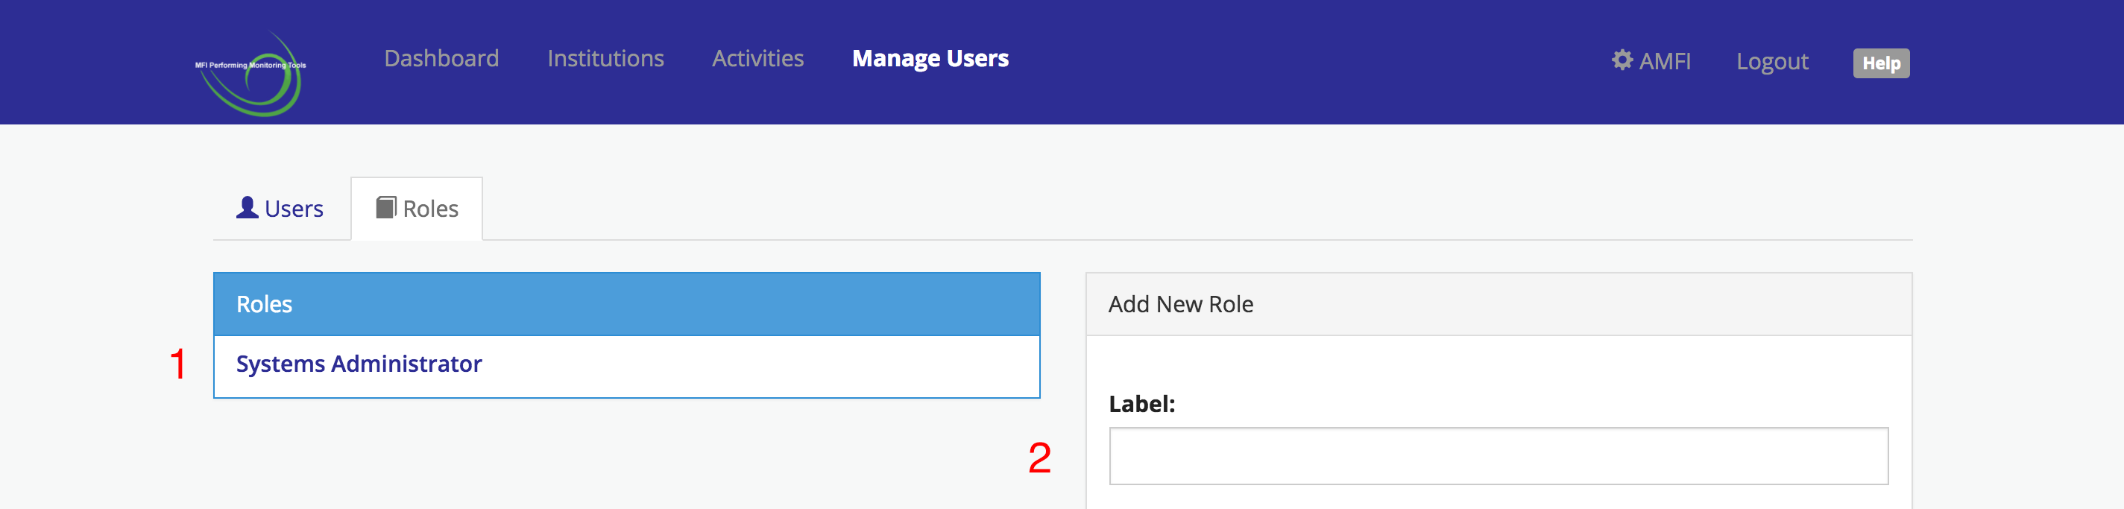The height and width of the screenshot is (509, 2124).
Task: Click the Add New Role panel heading
Action: (x=1181, y=304)
